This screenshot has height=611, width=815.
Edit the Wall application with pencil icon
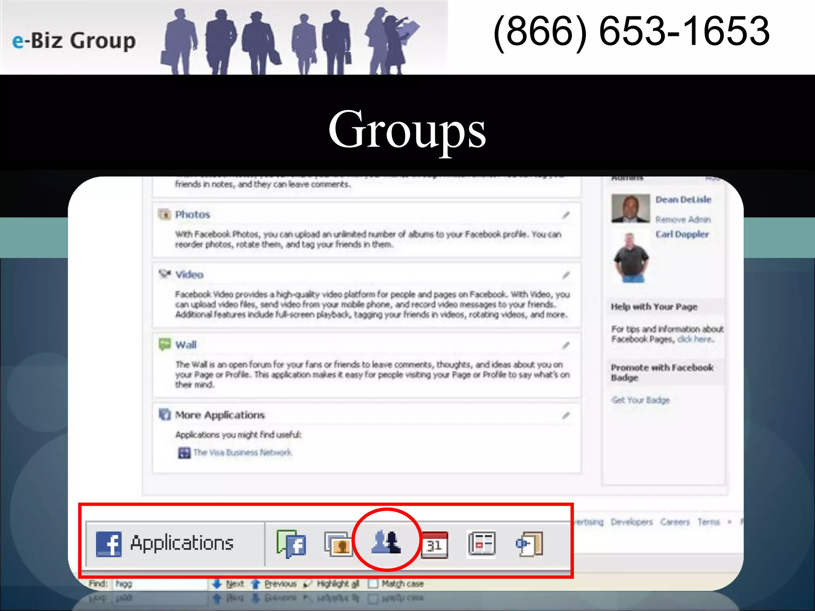(566, 345)
